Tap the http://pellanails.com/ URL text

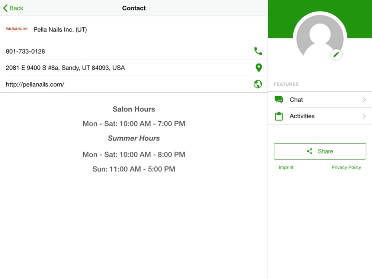point(35,84)
